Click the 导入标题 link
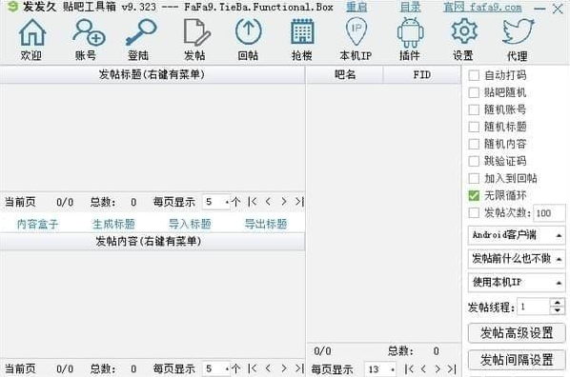Screen dimensions: 570x377 (190, 224)
